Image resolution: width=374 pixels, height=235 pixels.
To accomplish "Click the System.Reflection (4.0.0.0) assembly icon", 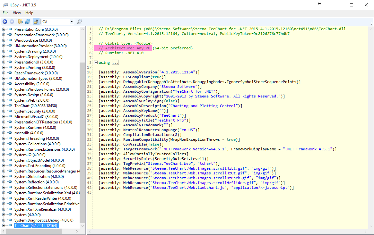I will point(10,182).
